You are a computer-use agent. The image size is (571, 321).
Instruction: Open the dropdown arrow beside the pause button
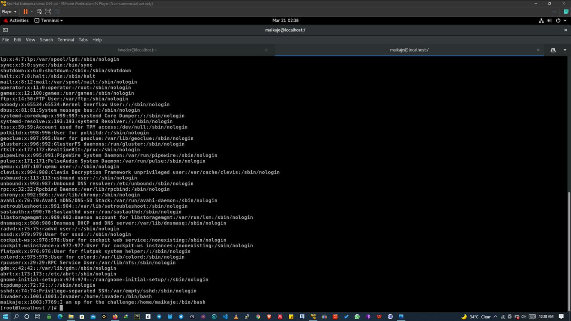click(32, 11)
